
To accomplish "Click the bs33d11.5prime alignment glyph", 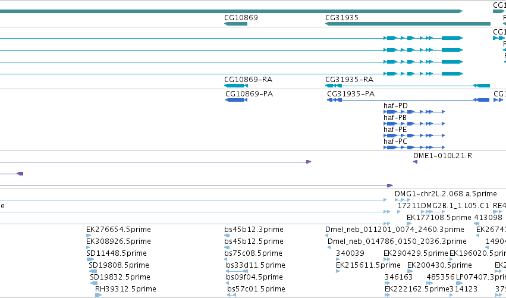I will [x=237, y=271].
